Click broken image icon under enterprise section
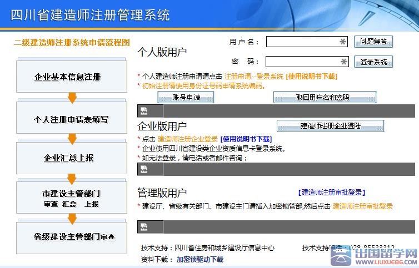The image size is (419, 268). coord(144,169)
